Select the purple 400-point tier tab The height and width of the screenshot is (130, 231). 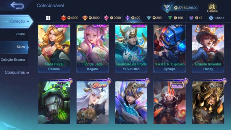133,18
